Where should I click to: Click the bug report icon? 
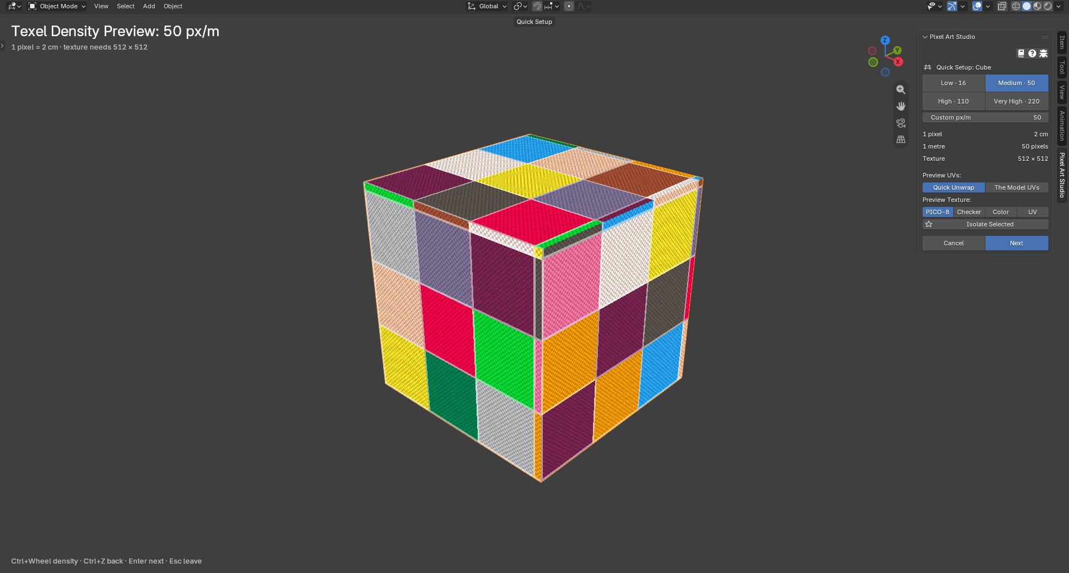[1043, 53]
